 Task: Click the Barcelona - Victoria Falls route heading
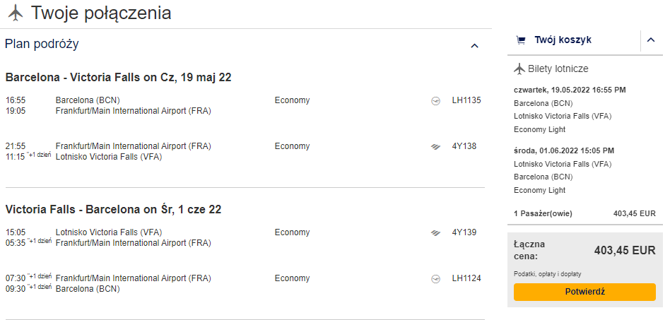point(118,77)
